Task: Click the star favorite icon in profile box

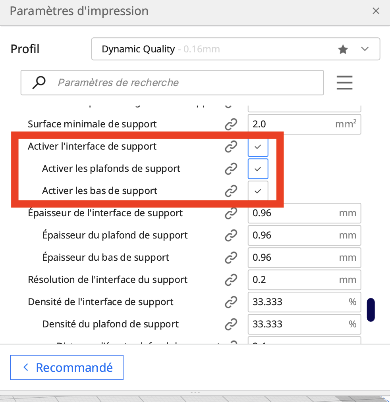Action: pos(343,49)
